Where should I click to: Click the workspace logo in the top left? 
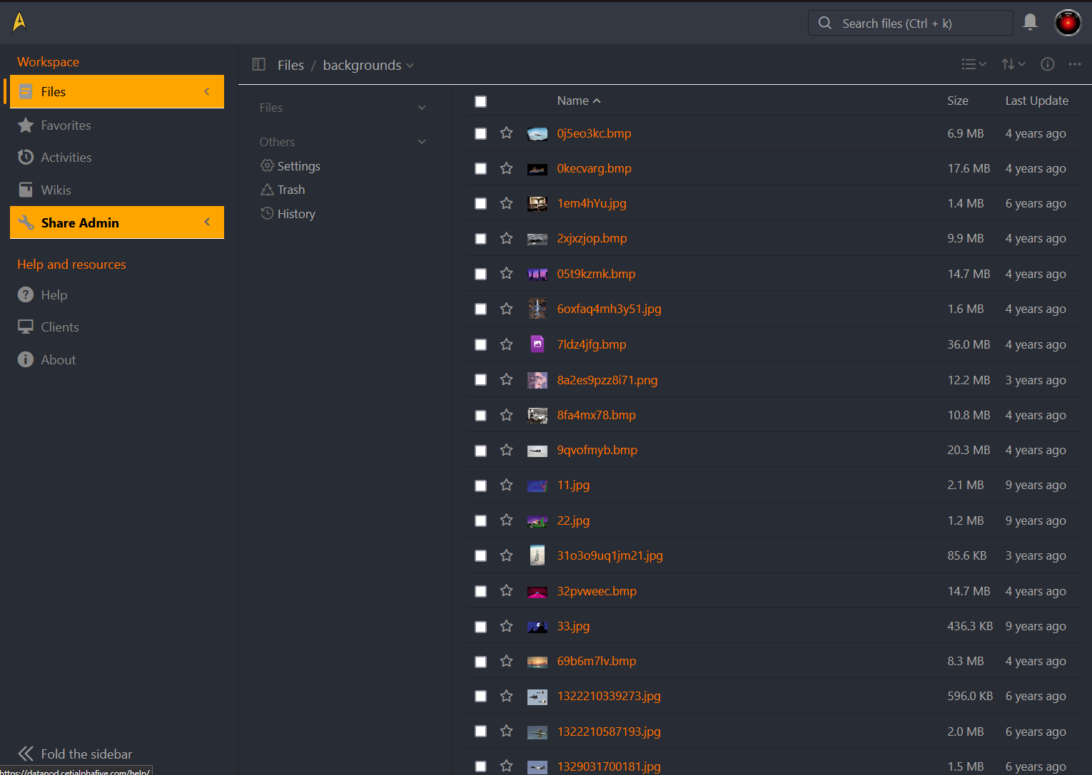point(19,21)
